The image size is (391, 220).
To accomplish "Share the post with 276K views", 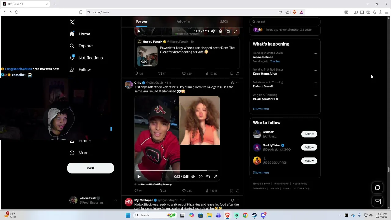I will (x=238, y=73).
